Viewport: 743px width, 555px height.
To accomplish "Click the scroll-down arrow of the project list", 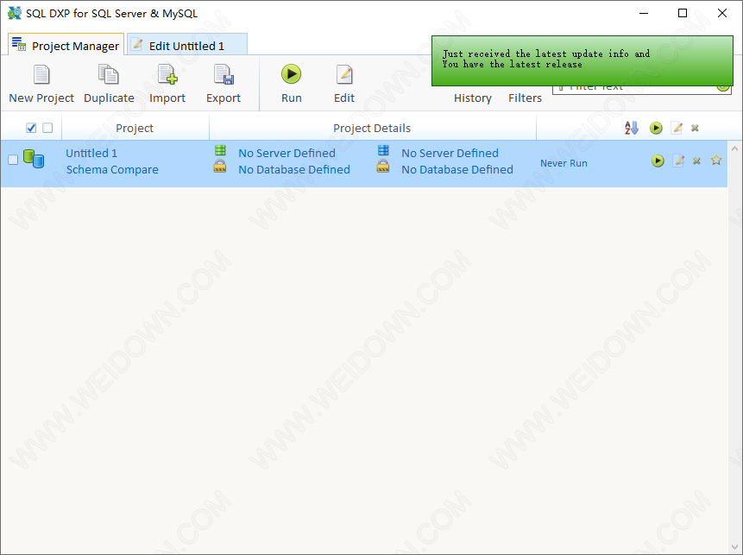I will 734,547.
